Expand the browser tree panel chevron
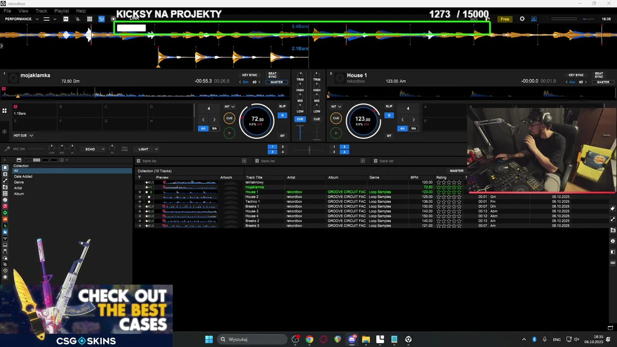The image size is (617, 347). (5, 160)
